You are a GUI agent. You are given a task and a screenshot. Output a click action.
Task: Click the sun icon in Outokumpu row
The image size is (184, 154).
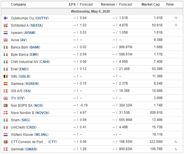point(176,18)
